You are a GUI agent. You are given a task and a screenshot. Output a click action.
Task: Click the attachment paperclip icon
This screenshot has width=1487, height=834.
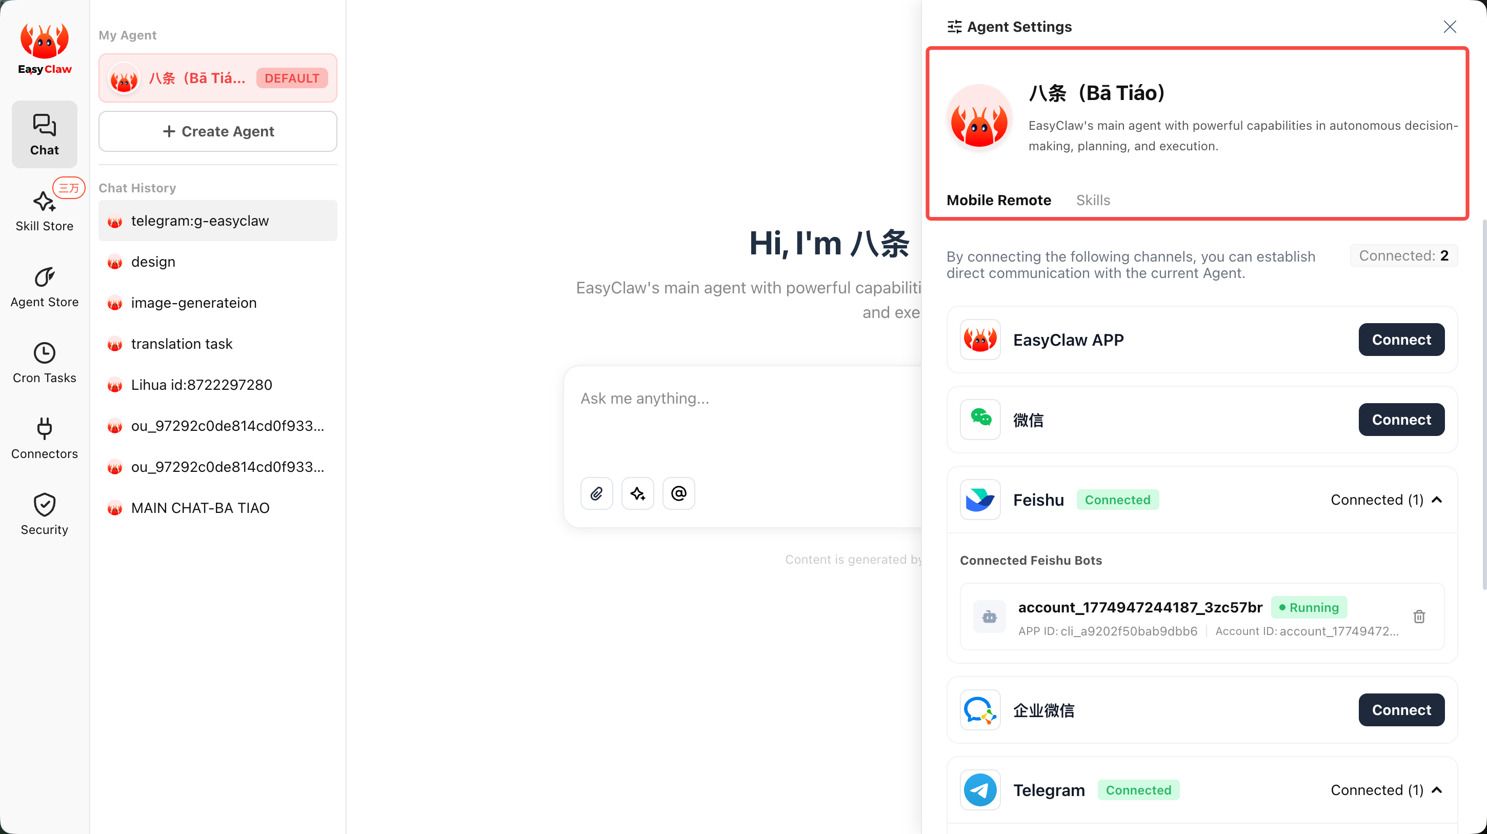click(596, 493)
